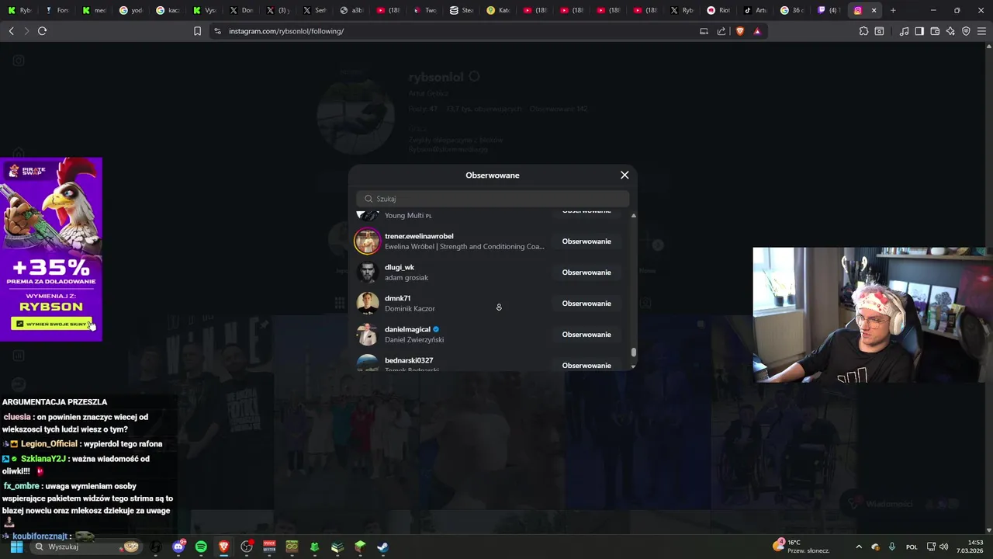Open trener.ewelinawrobel profile avatar
The height and width of the screenshot is (559, 993).
[x=368, y=241]
